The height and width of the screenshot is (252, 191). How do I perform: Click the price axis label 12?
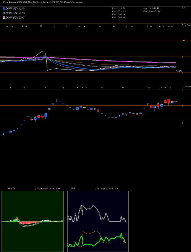click(183, 8)
